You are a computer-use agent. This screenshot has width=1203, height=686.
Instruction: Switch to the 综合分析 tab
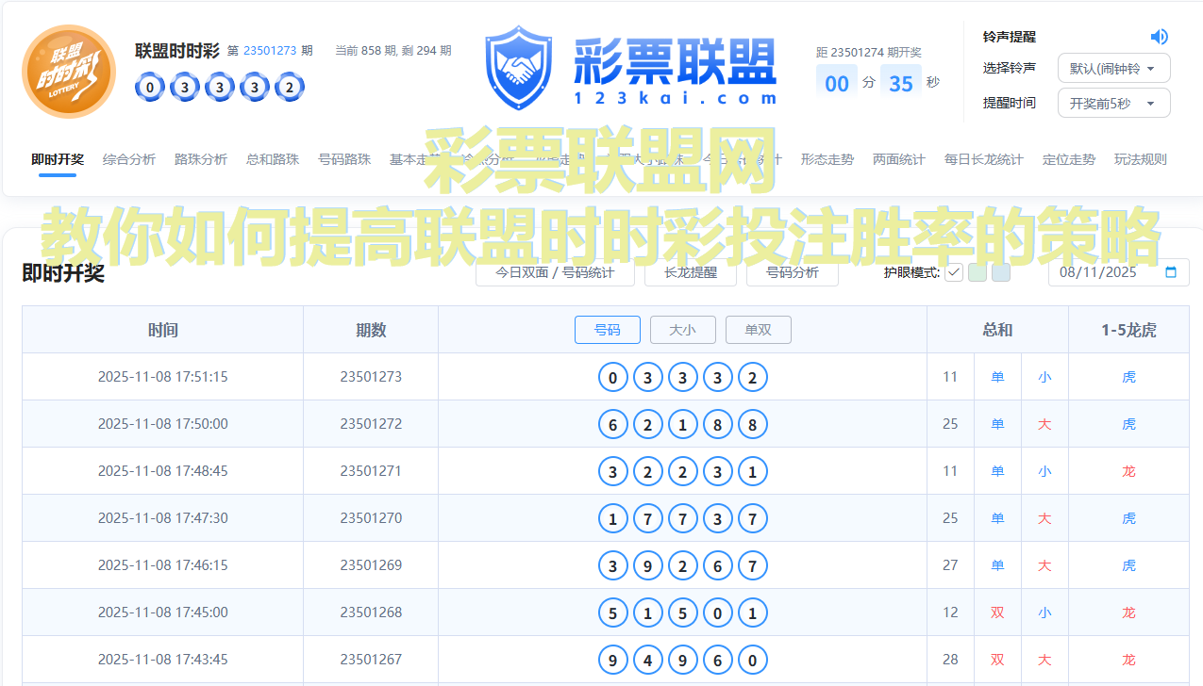click(x=129, y=159)
